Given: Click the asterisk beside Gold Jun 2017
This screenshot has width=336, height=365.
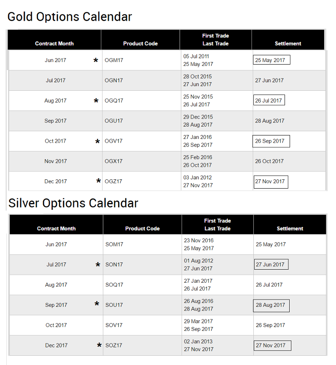Looking at the screenshot, I should point(96,61).
